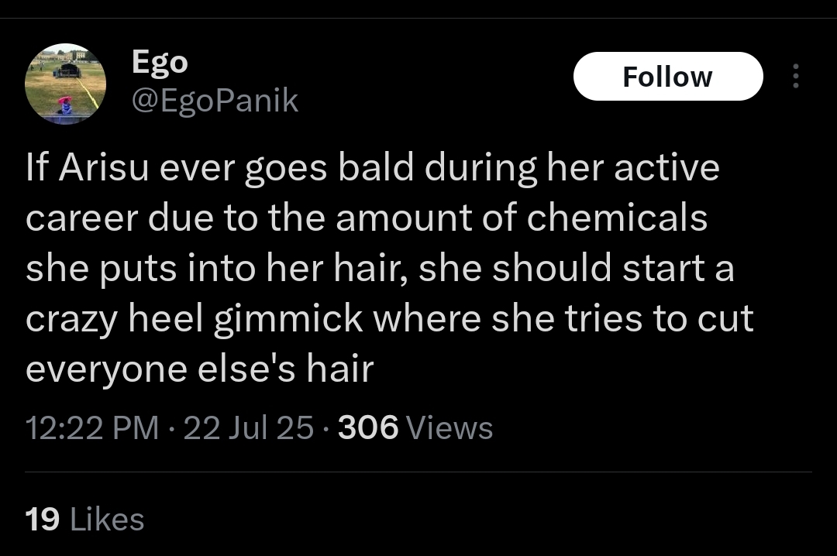Image resolution: width=837 pixels, height=556 pixels.
Task: Open the three-dot more options menu
Action: coord(795,76)
